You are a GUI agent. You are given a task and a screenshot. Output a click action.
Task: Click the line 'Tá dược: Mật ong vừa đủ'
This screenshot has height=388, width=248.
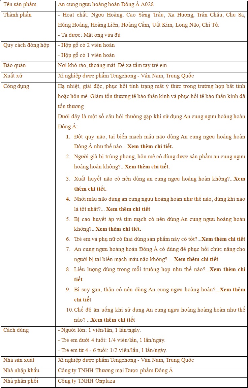click(x=89, y=35)
